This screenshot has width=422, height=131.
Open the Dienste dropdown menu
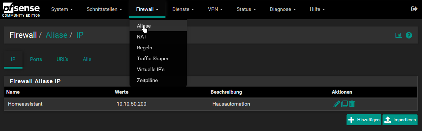click(183, 9)
